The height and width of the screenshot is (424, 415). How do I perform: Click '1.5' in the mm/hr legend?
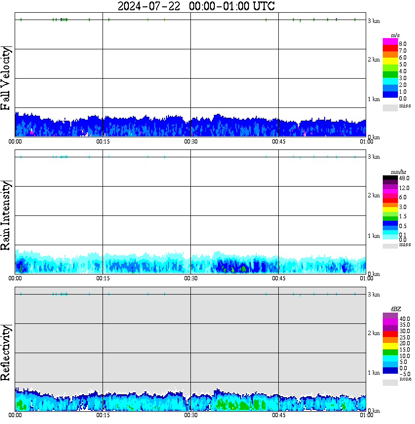point(403,216)
